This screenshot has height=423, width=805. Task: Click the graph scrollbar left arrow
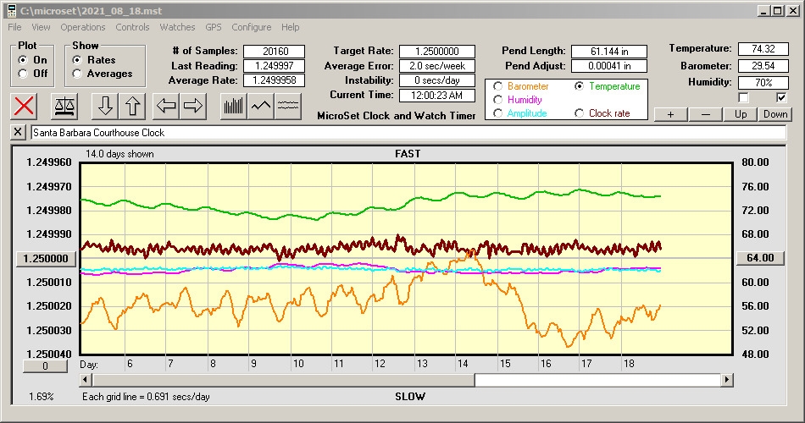point(86,380)
